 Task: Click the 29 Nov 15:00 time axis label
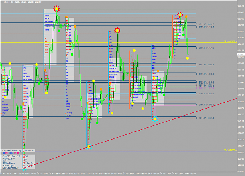pyautogui.click(x=190, y=174)
